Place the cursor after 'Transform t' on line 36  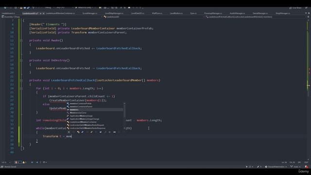tap(62, 136)
